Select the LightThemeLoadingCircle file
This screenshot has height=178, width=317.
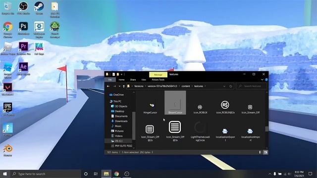click(200, 132)
